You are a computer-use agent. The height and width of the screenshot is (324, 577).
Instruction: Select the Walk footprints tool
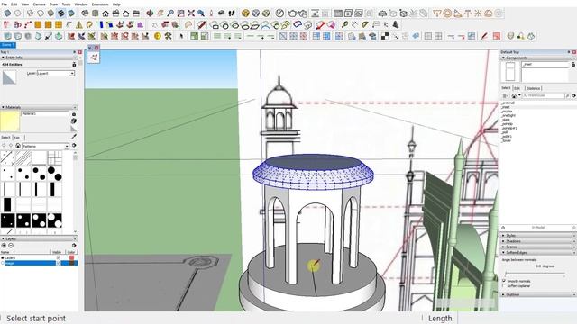click(232, 13)
